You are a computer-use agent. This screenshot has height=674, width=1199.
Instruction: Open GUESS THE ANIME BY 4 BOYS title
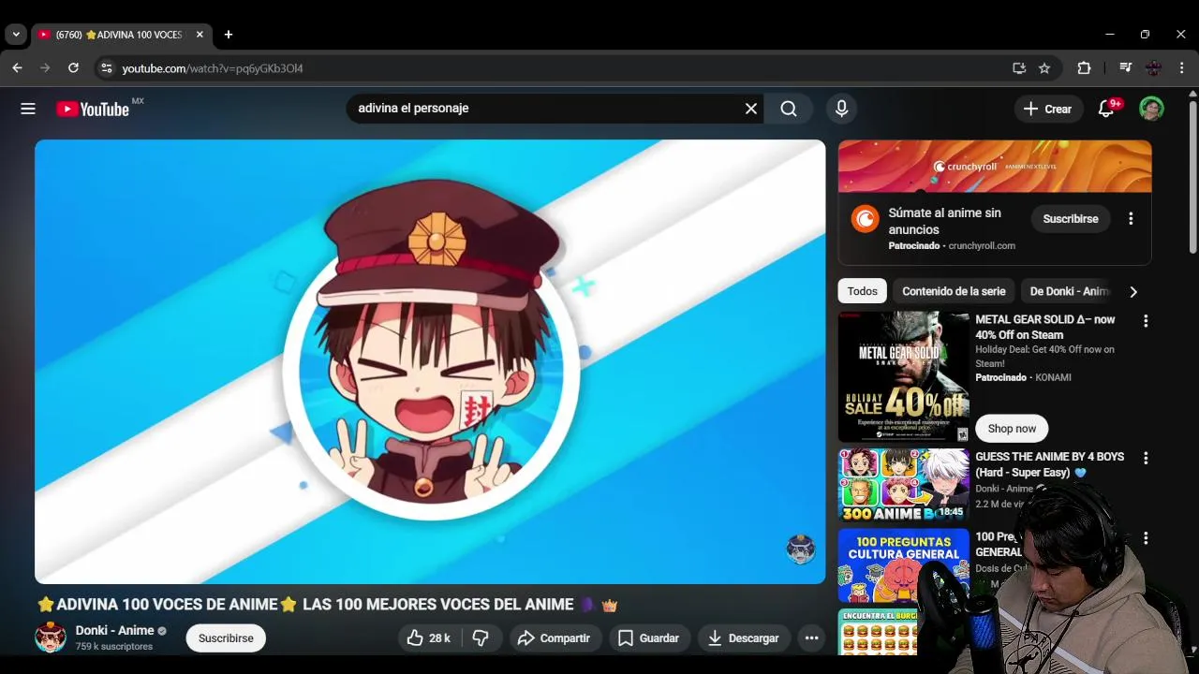[x=1050, y=464]
